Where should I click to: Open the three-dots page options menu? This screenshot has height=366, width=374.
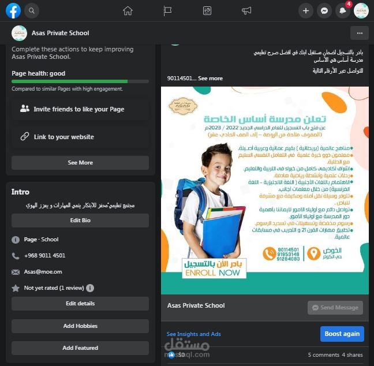pyautogui.click(x=360, y=33)
